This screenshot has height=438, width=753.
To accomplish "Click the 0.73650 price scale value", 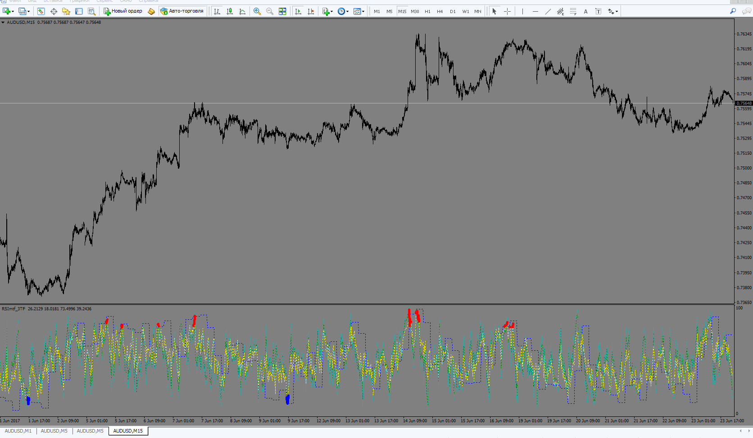I will [x=744, y=303].
